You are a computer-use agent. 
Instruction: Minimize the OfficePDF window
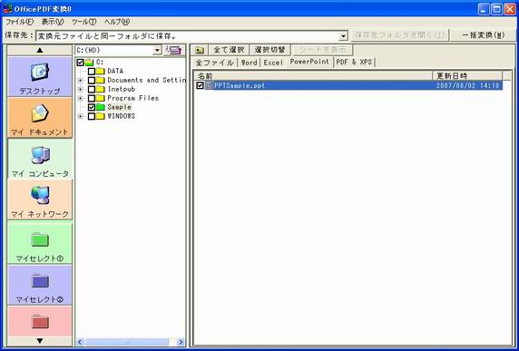484,9
